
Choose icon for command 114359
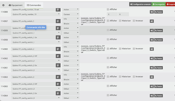pyautogui.click(x=58, y=28)
